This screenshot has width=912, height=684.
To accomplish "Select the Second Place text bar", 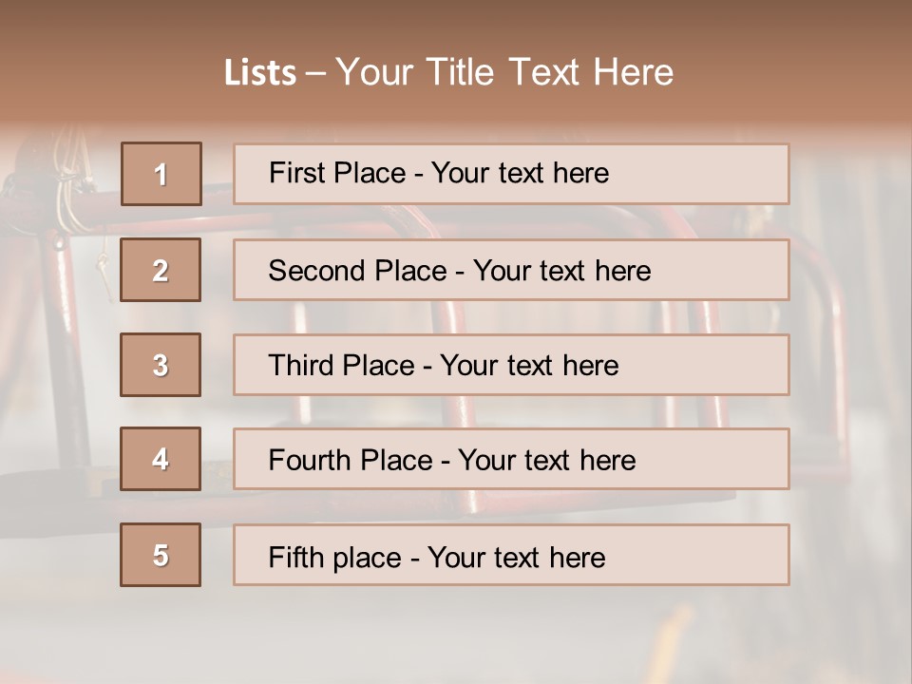I will pyautogui.click(x=511, y=270).
